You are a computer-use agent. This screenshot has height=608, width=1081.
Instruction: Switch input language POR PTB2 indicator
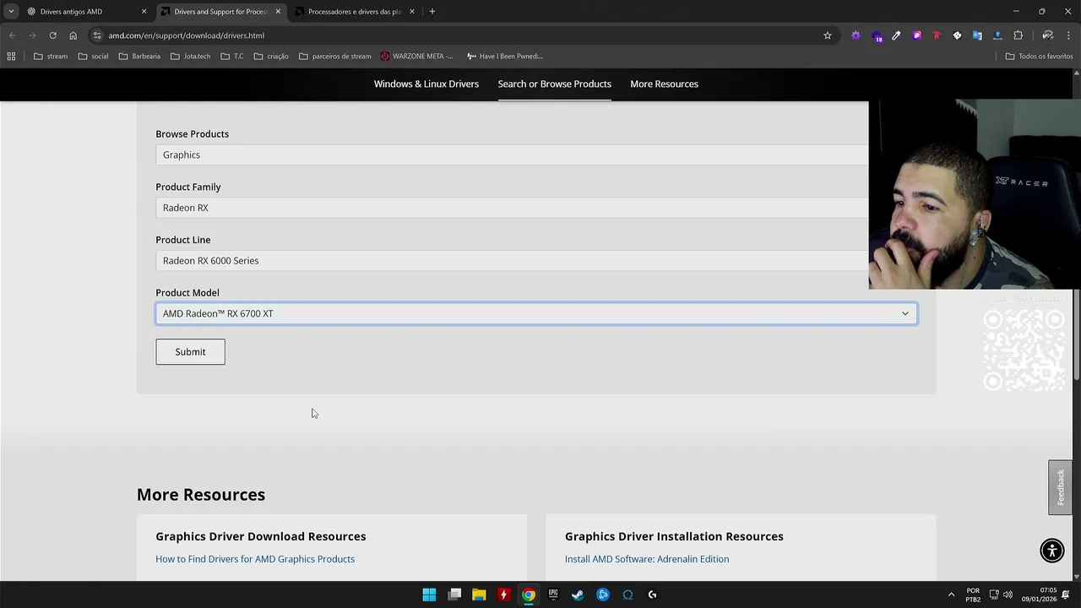click(973, 594)
